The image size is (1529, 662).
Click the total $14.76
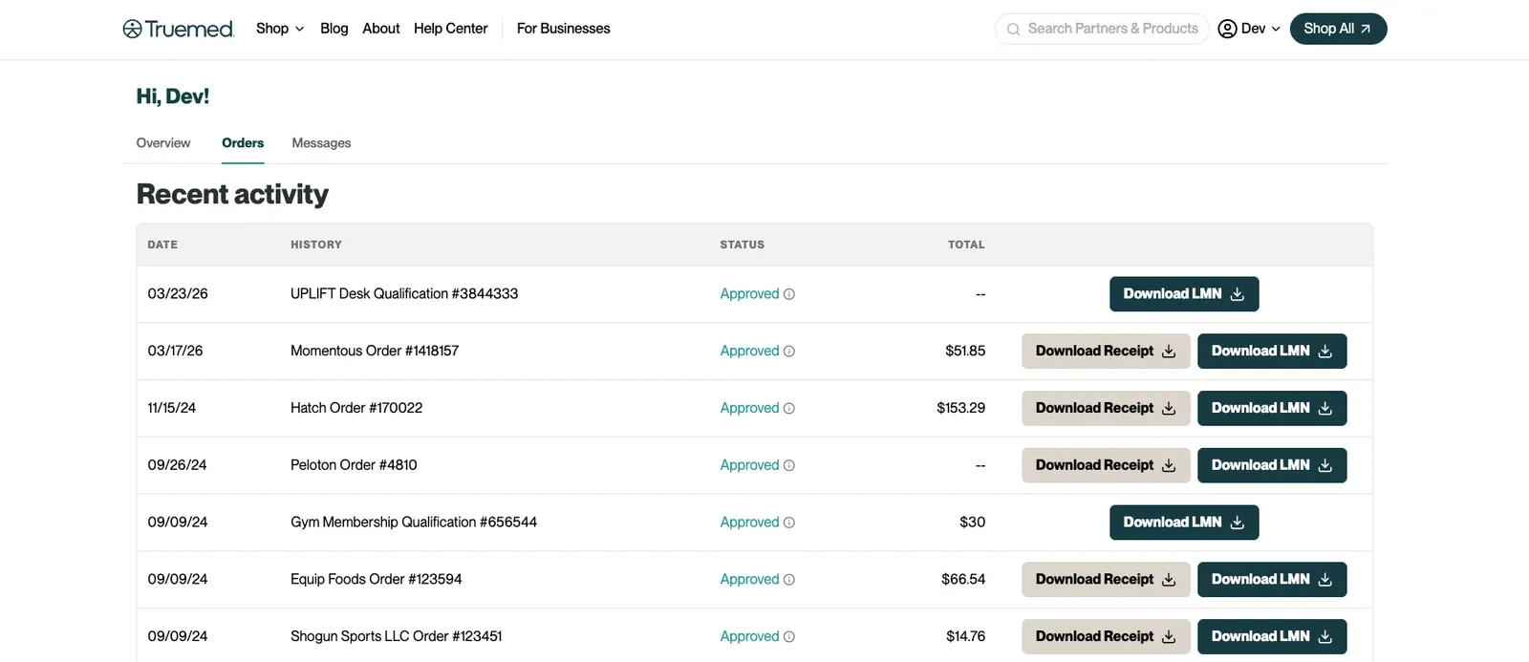click(x=965, y=636)
